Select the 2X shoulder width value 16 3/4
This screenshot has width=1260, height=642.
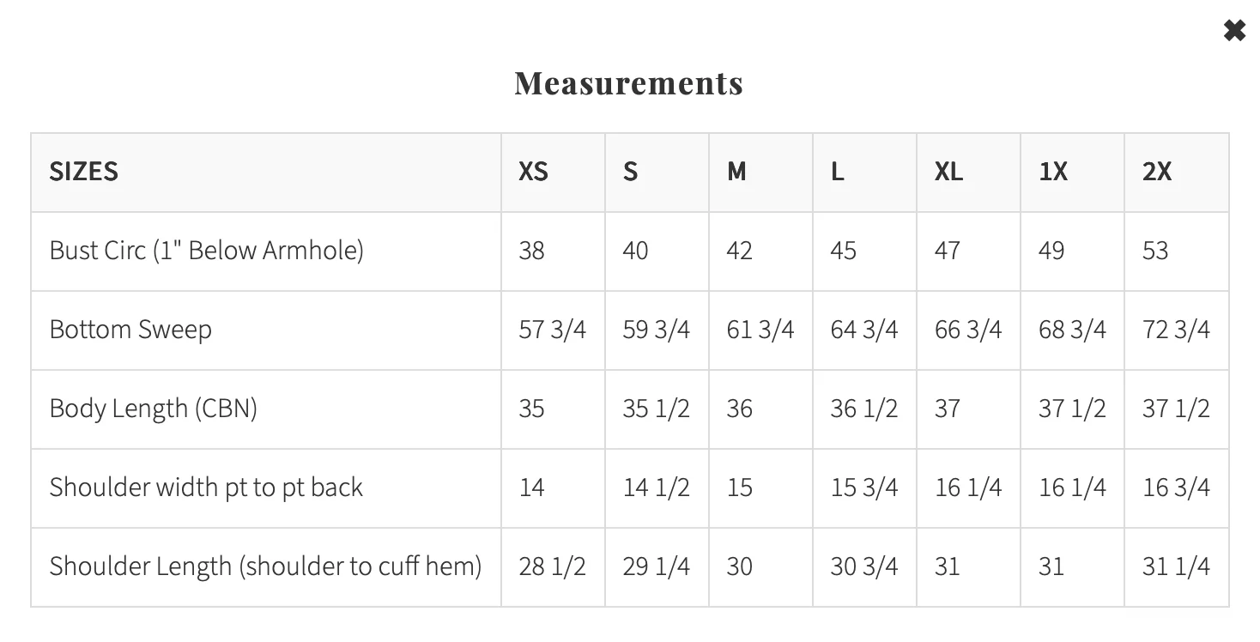[1176, 488]
